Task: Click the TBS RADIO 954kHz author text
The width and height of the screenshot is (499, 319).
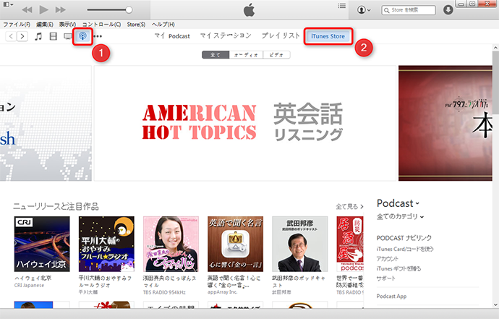Action: tap(164, 292)
